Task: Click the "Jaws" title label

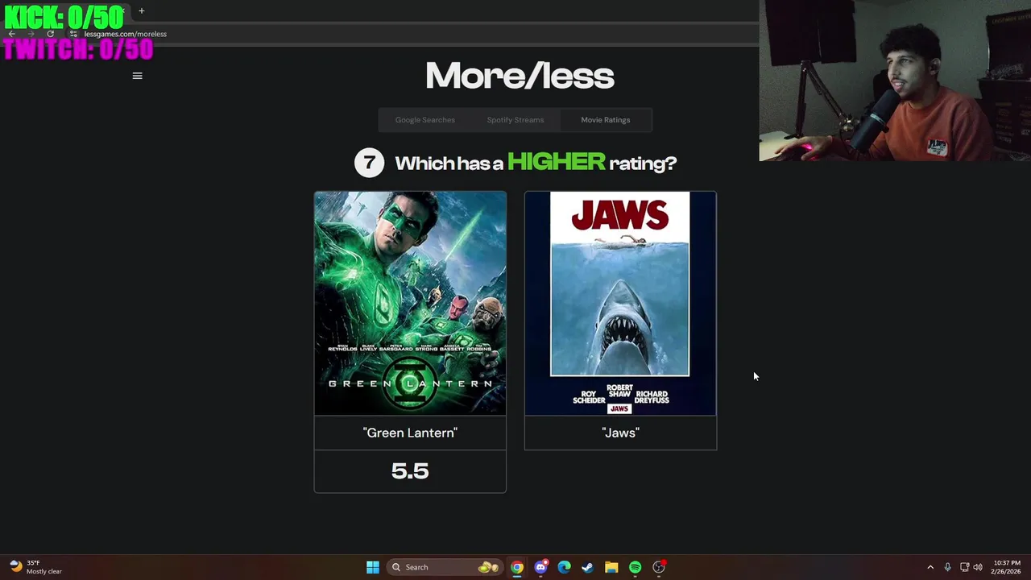Action: [620, 433]
